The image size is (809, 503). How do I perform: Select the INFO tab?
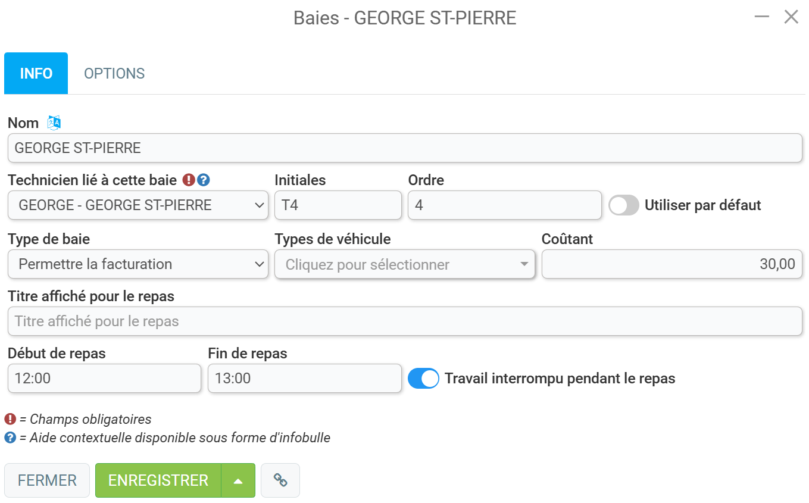coord(36,73)
